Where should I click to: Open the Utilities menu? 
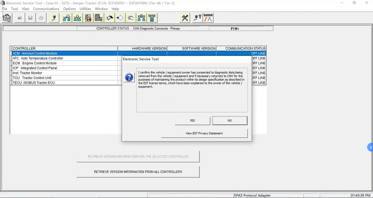point(85,9)
